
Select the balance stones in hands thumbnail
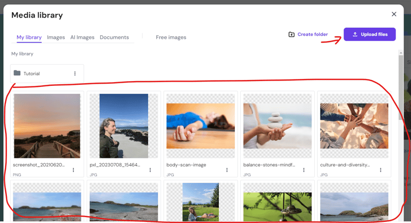click(277, 126)
